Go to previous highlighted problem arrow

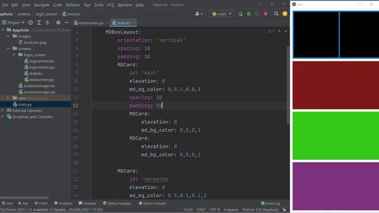point(279,31)
